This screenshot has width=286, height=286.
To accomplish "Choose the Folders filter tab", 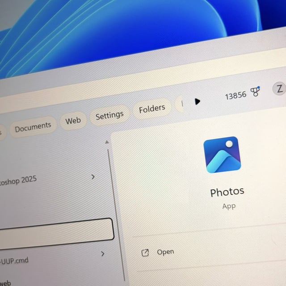I will pyautogui.click(x=152, y=108).
